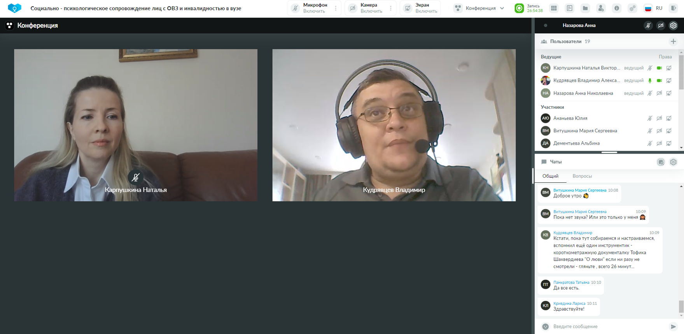This screenshot has height=334, width=684.
Task: Click the Пользователи section header
Action: point(566,42)
